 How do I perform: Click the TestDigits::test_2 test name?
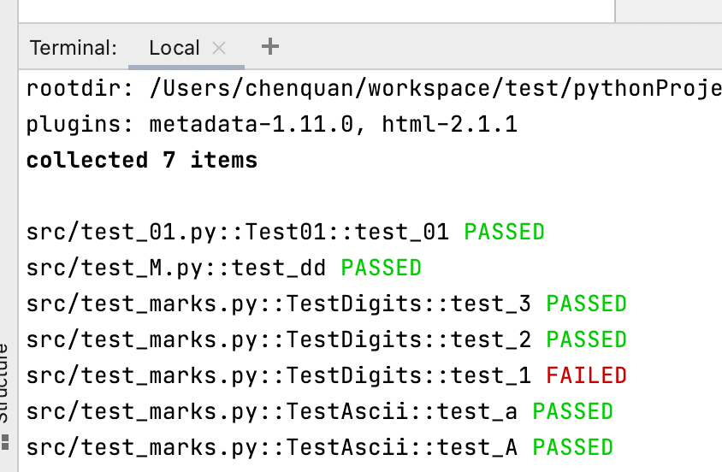tap(279, 339)
